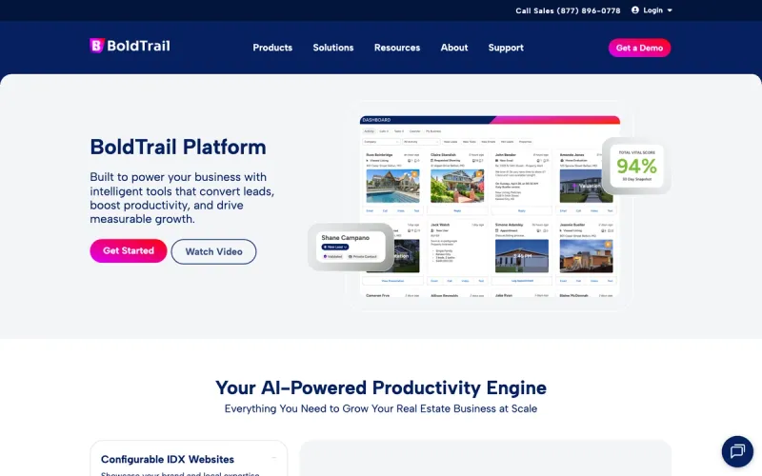Click the Shane Campano lead card name
Image resolution: width=762 pixels, height=476 pixels.
(x=345, y=237)
